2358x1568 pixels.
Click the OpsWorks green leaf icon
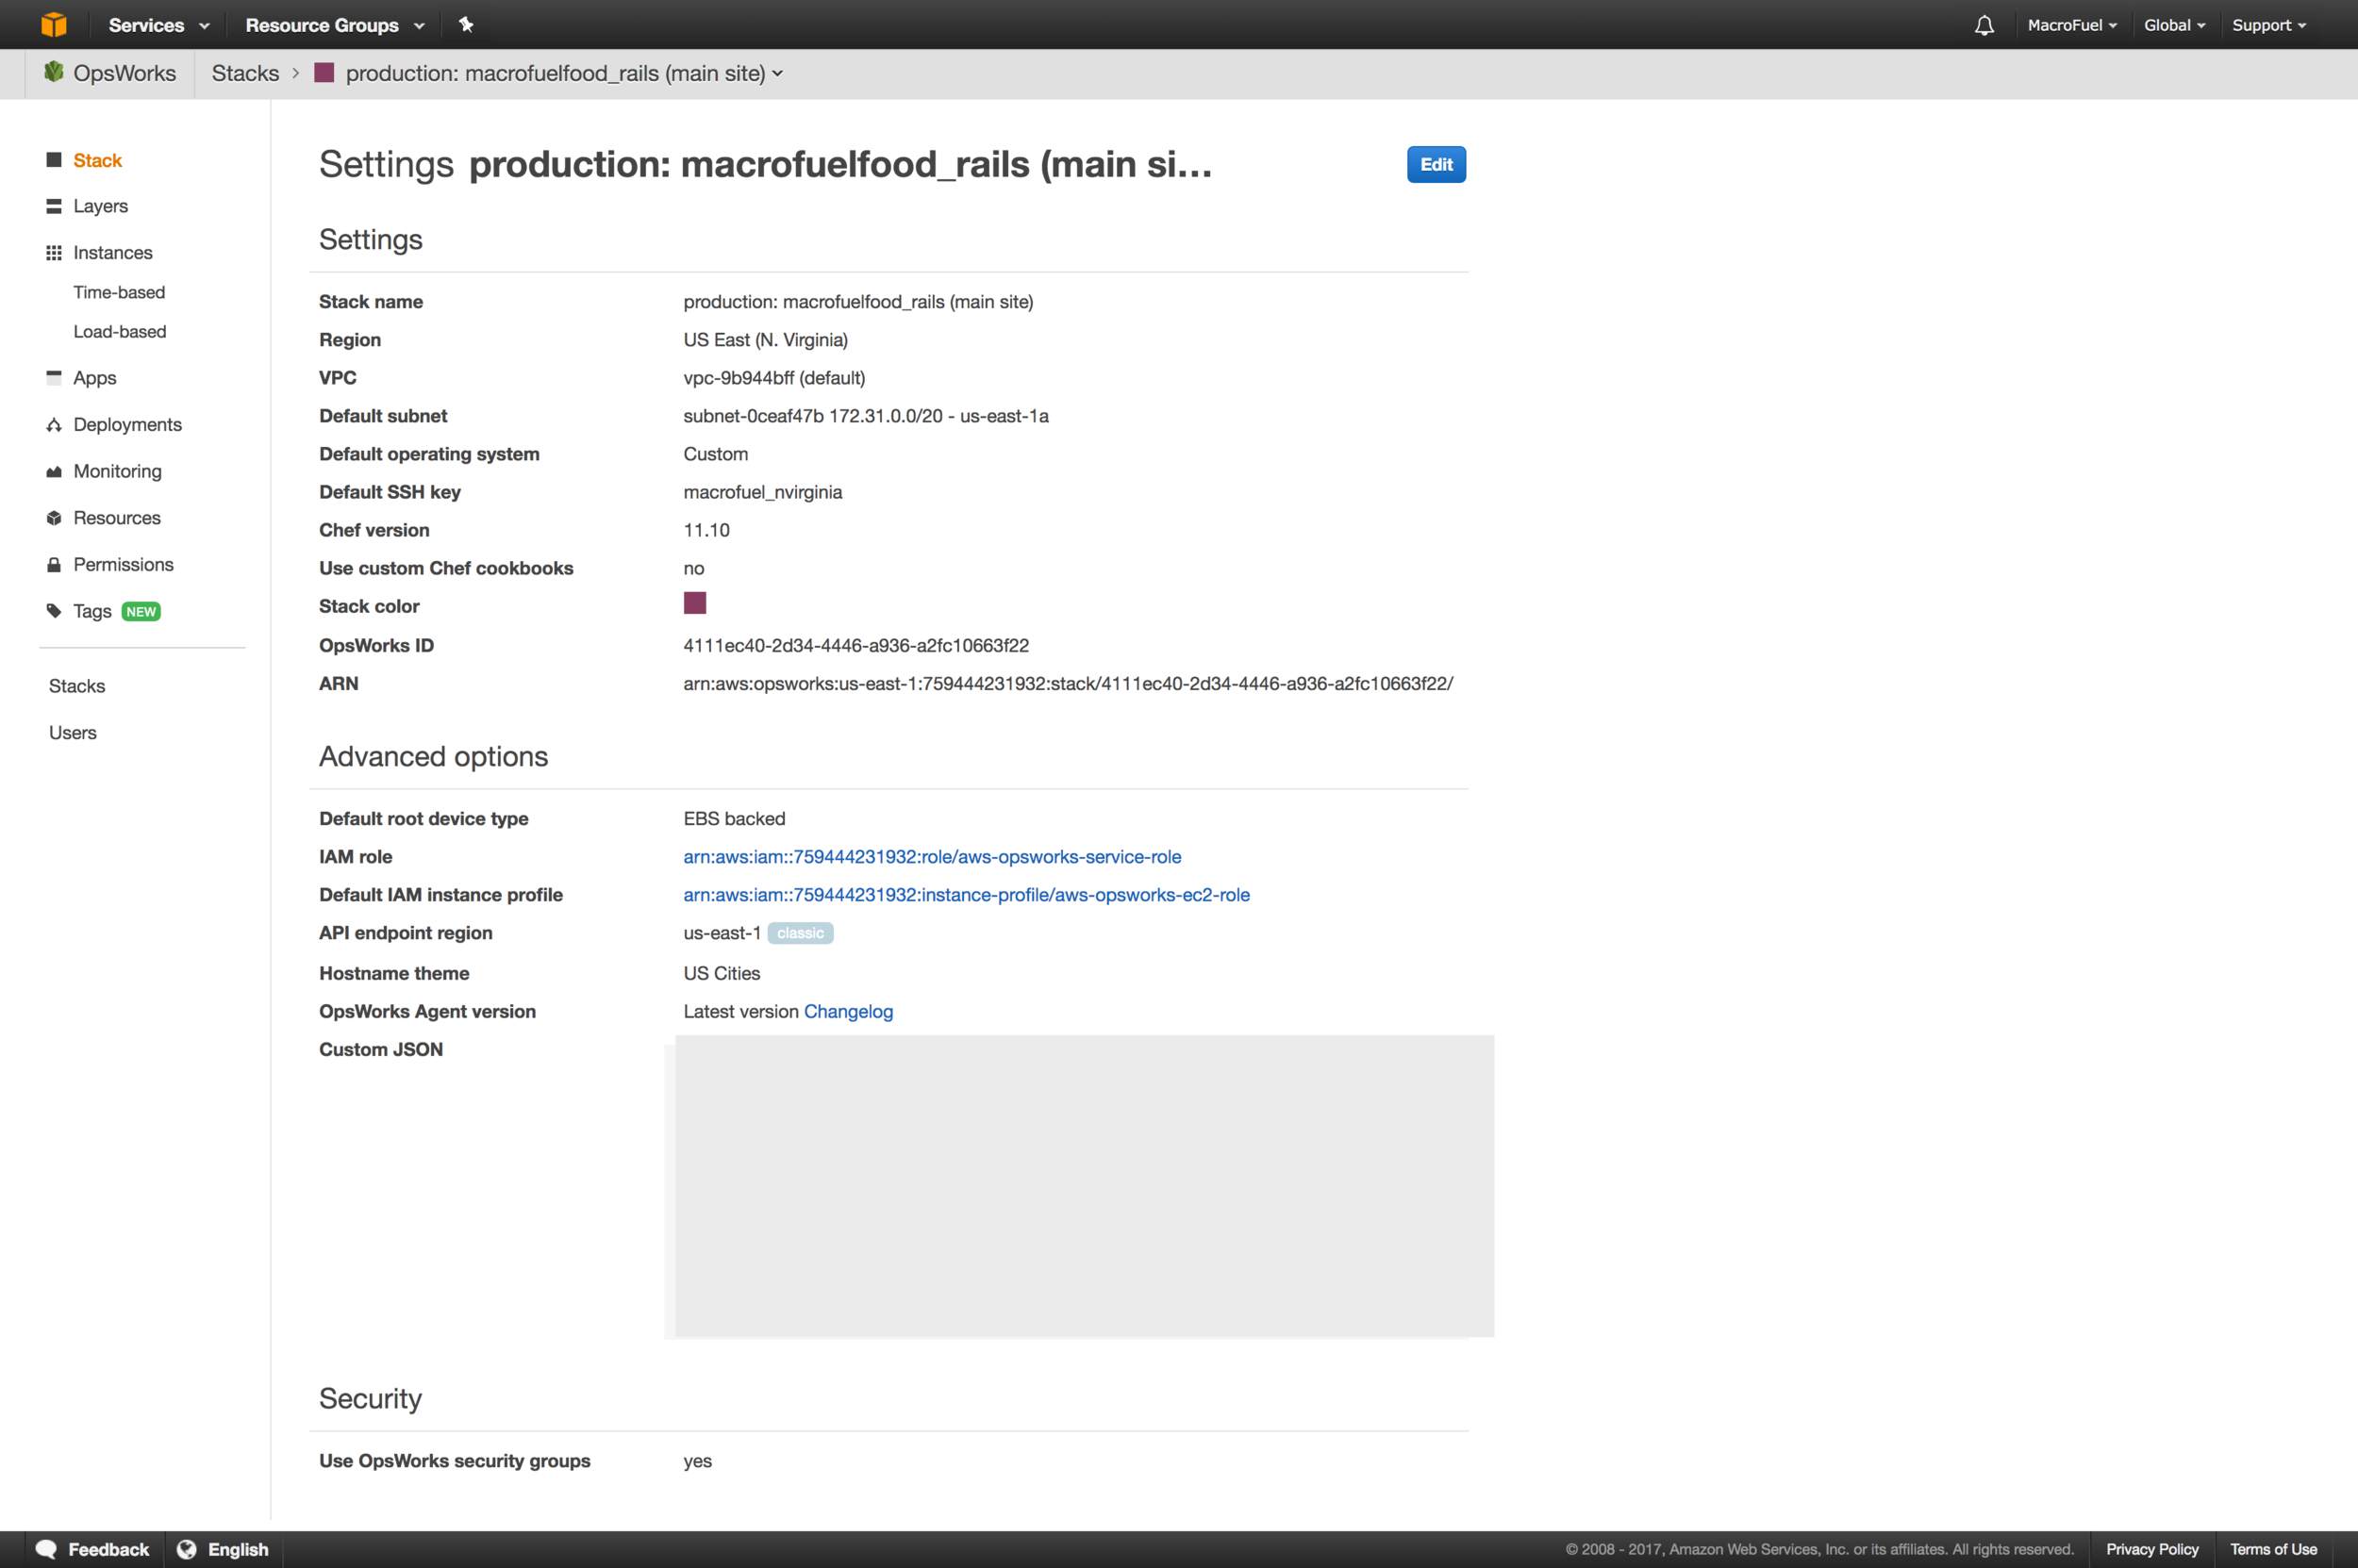point(54,72)
